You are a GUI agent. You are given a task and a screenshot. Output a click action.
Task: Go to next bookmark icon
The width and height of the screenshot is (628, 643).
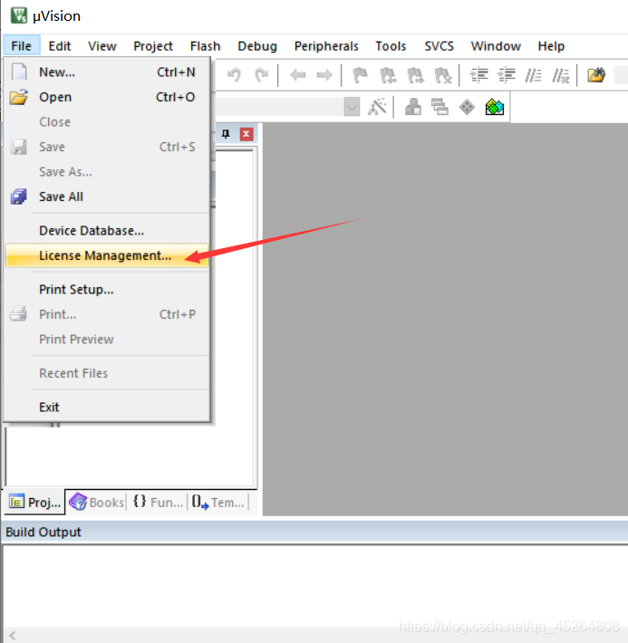415,75
